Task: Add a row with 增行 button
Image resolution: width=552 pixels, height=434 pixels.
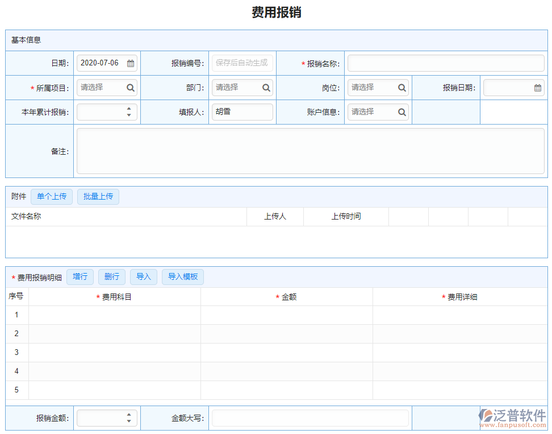Action: pyautogui.click(x=80, y=277)
